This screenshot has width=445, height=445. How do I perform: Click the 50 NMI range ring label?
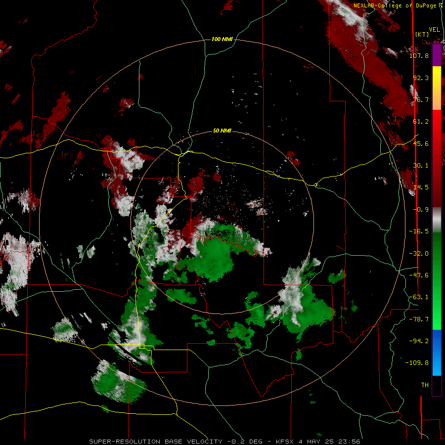pyautogui.click(x=222, y=131)
